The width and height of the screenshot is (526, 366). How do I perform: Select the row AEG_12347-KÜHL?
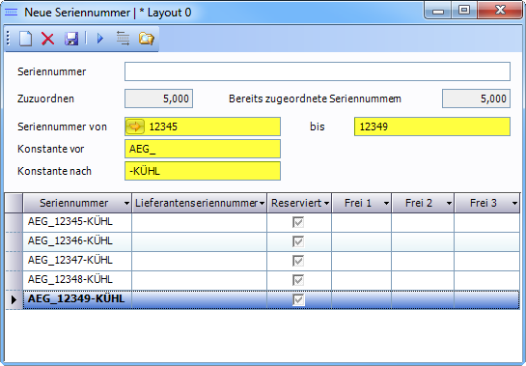pos(271,261)
